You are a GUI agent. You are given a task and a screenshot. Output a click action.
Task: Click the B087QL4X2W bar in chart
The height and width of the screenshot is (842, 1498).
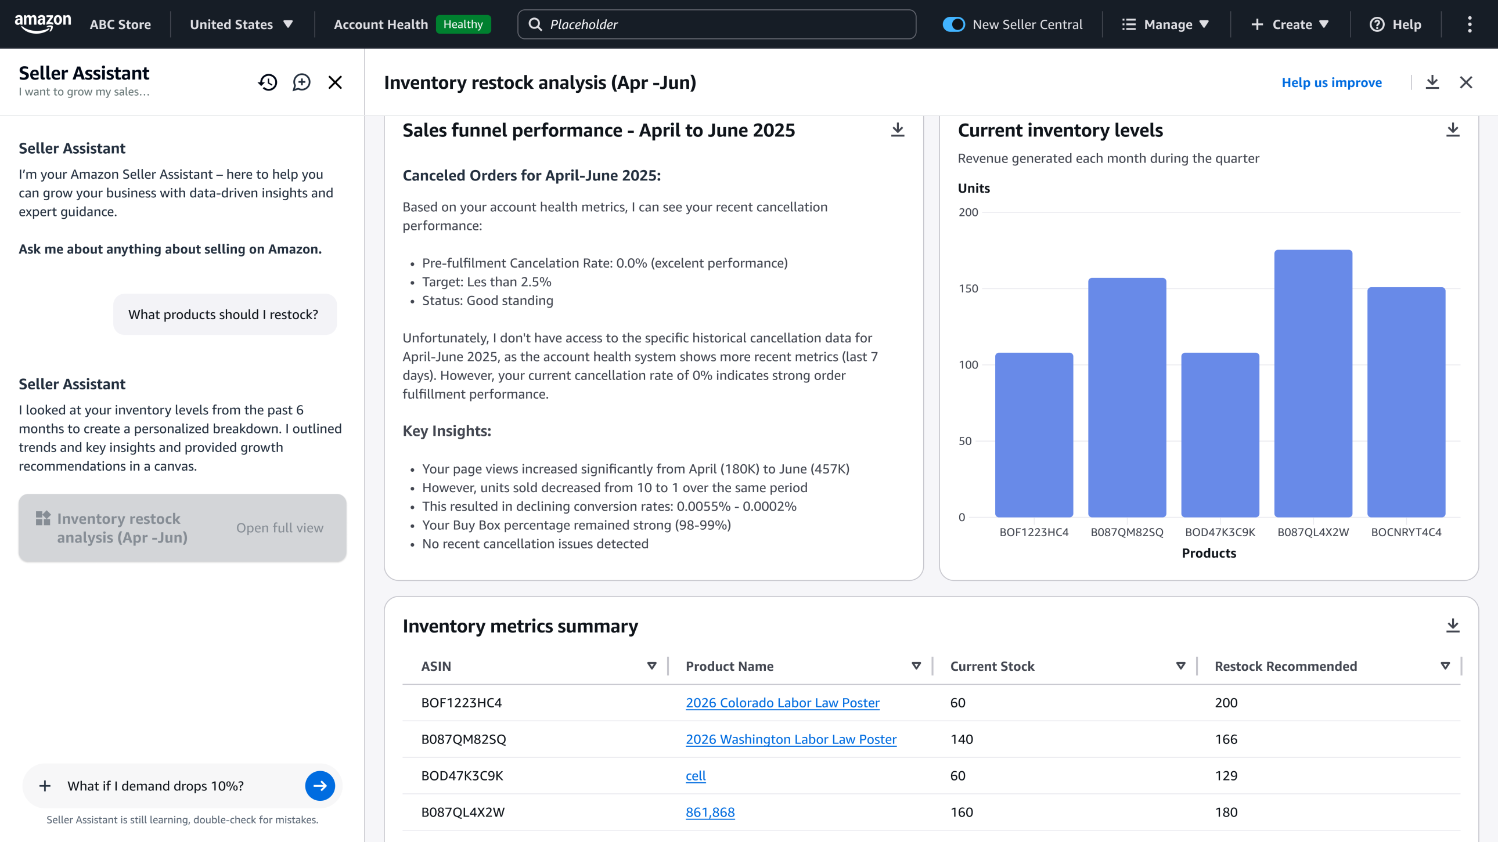click(x=1313, y=384)
